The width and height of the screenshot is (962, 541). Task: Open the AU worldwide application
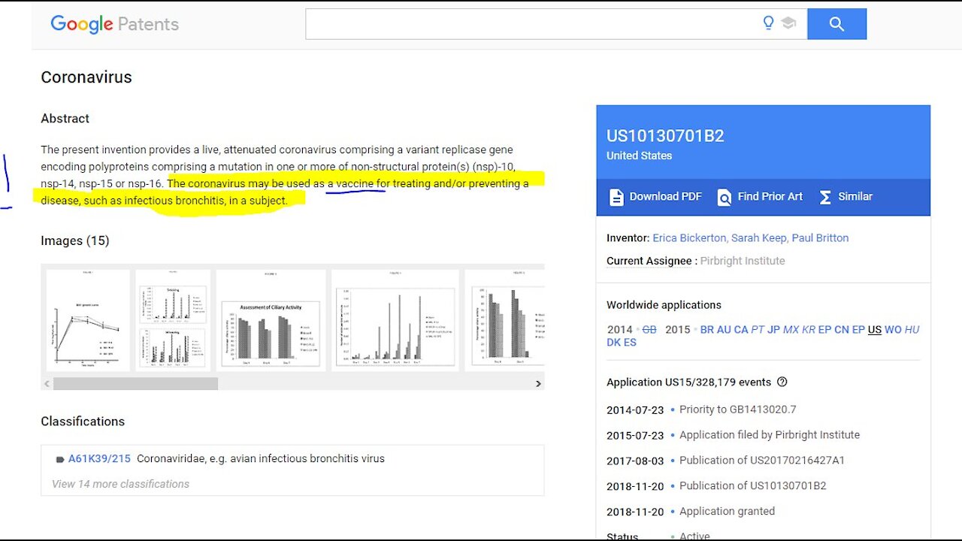click(x=724, y=330)
